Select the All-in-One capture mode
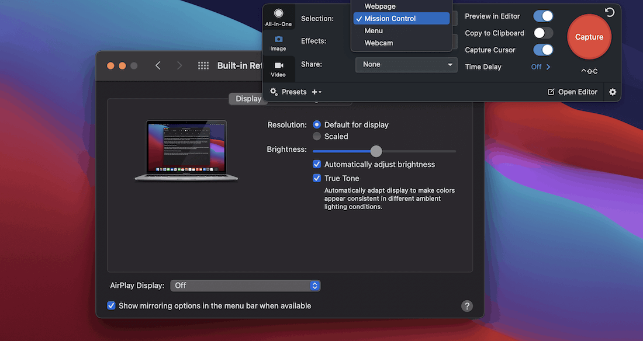Viewport: 643px width, 341px height. pos(278,16)
